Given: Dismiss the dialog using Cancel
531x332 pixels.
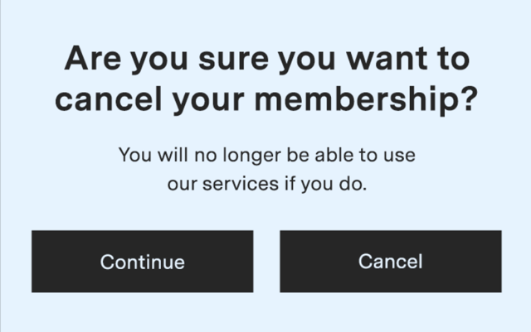Looking at the screenshot, I should pos(390,262).
